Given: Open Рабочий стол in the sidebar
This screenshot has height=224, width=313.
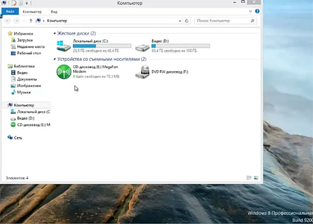Looking at the screenshot, I should (x=29, y=53).
